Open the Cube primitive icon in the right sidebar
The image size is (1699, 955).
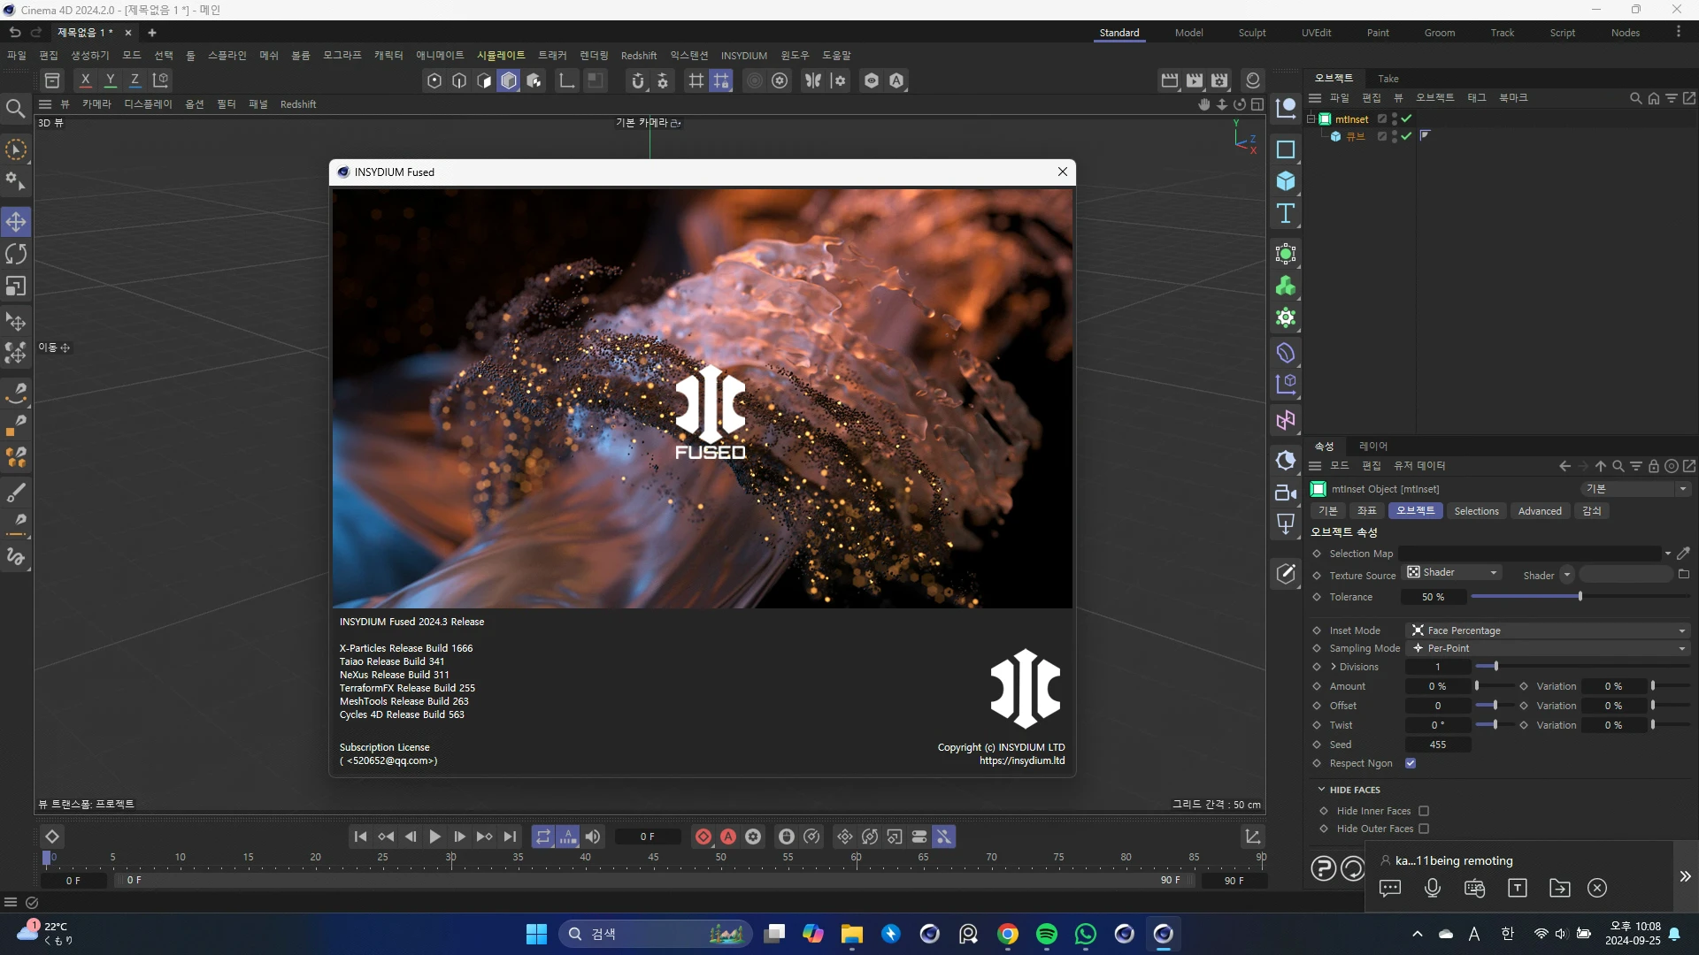(1286, 181)
